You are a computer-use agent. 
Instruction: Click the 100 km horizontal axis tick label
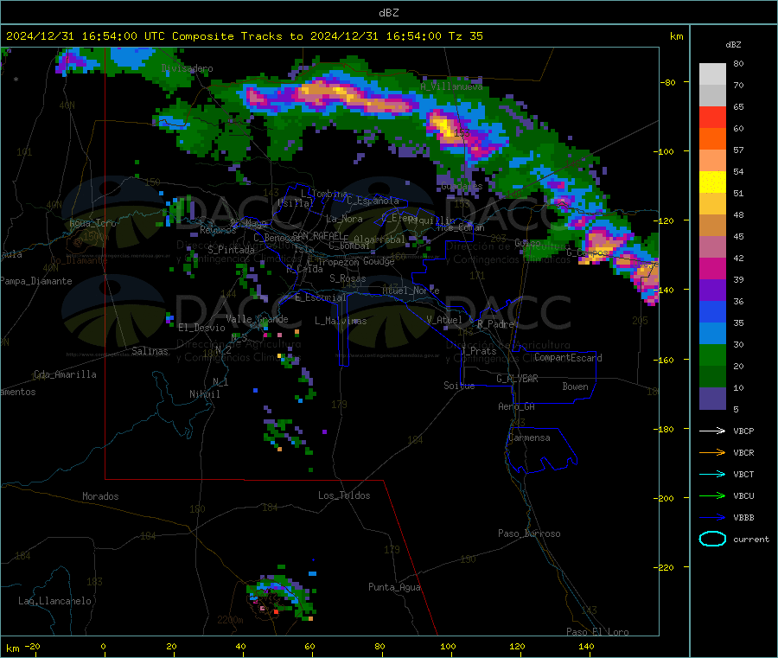tap(448, 646)
